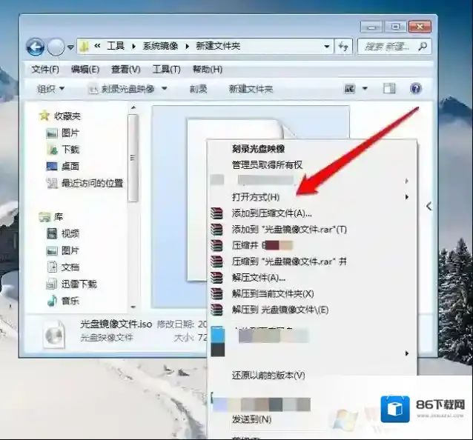Choose 还原以前的版本(V) in context menu
Viewport: 473px width, 440px height.
[268, 376]
